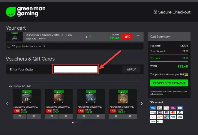Click the Discover card payment icon
The width and height of the screenshot is (198, 135).
click(153, 112)
